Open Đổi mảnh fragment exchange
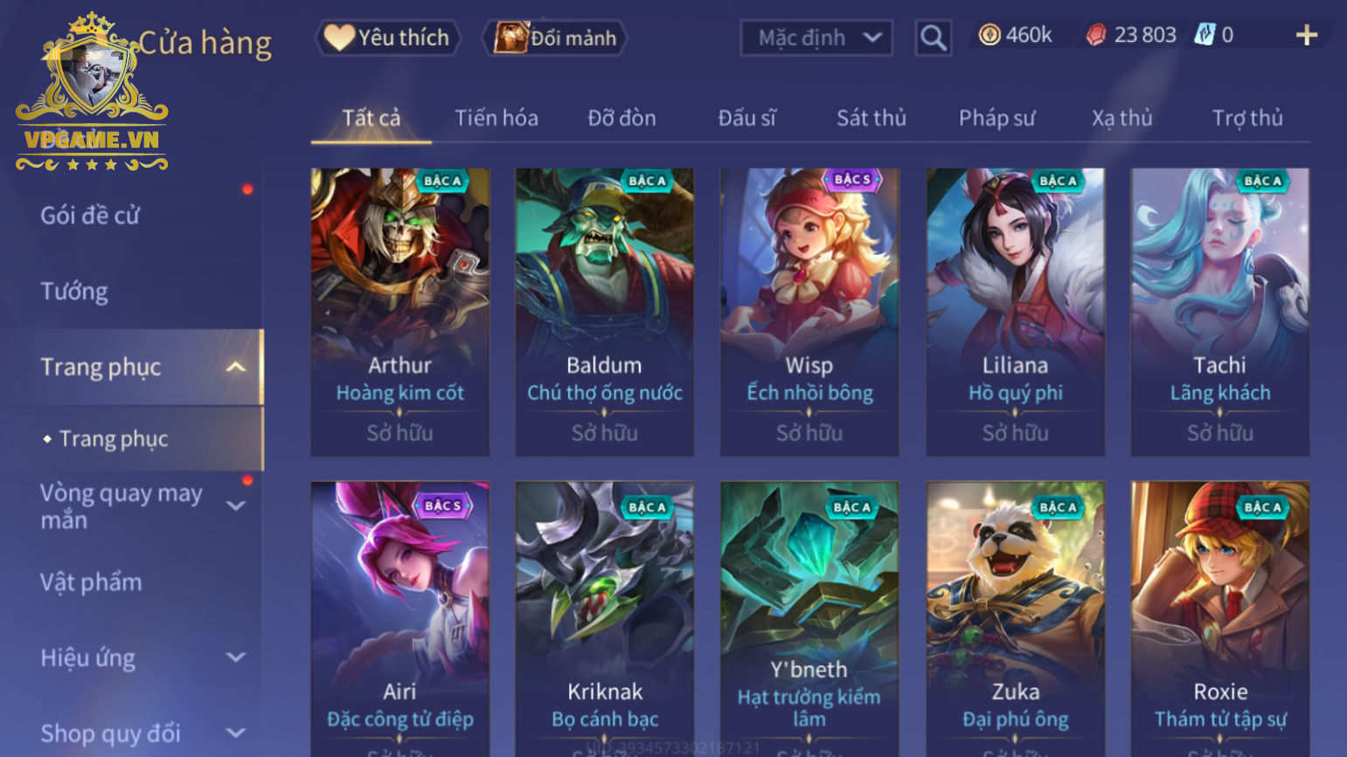 (555, 38)
